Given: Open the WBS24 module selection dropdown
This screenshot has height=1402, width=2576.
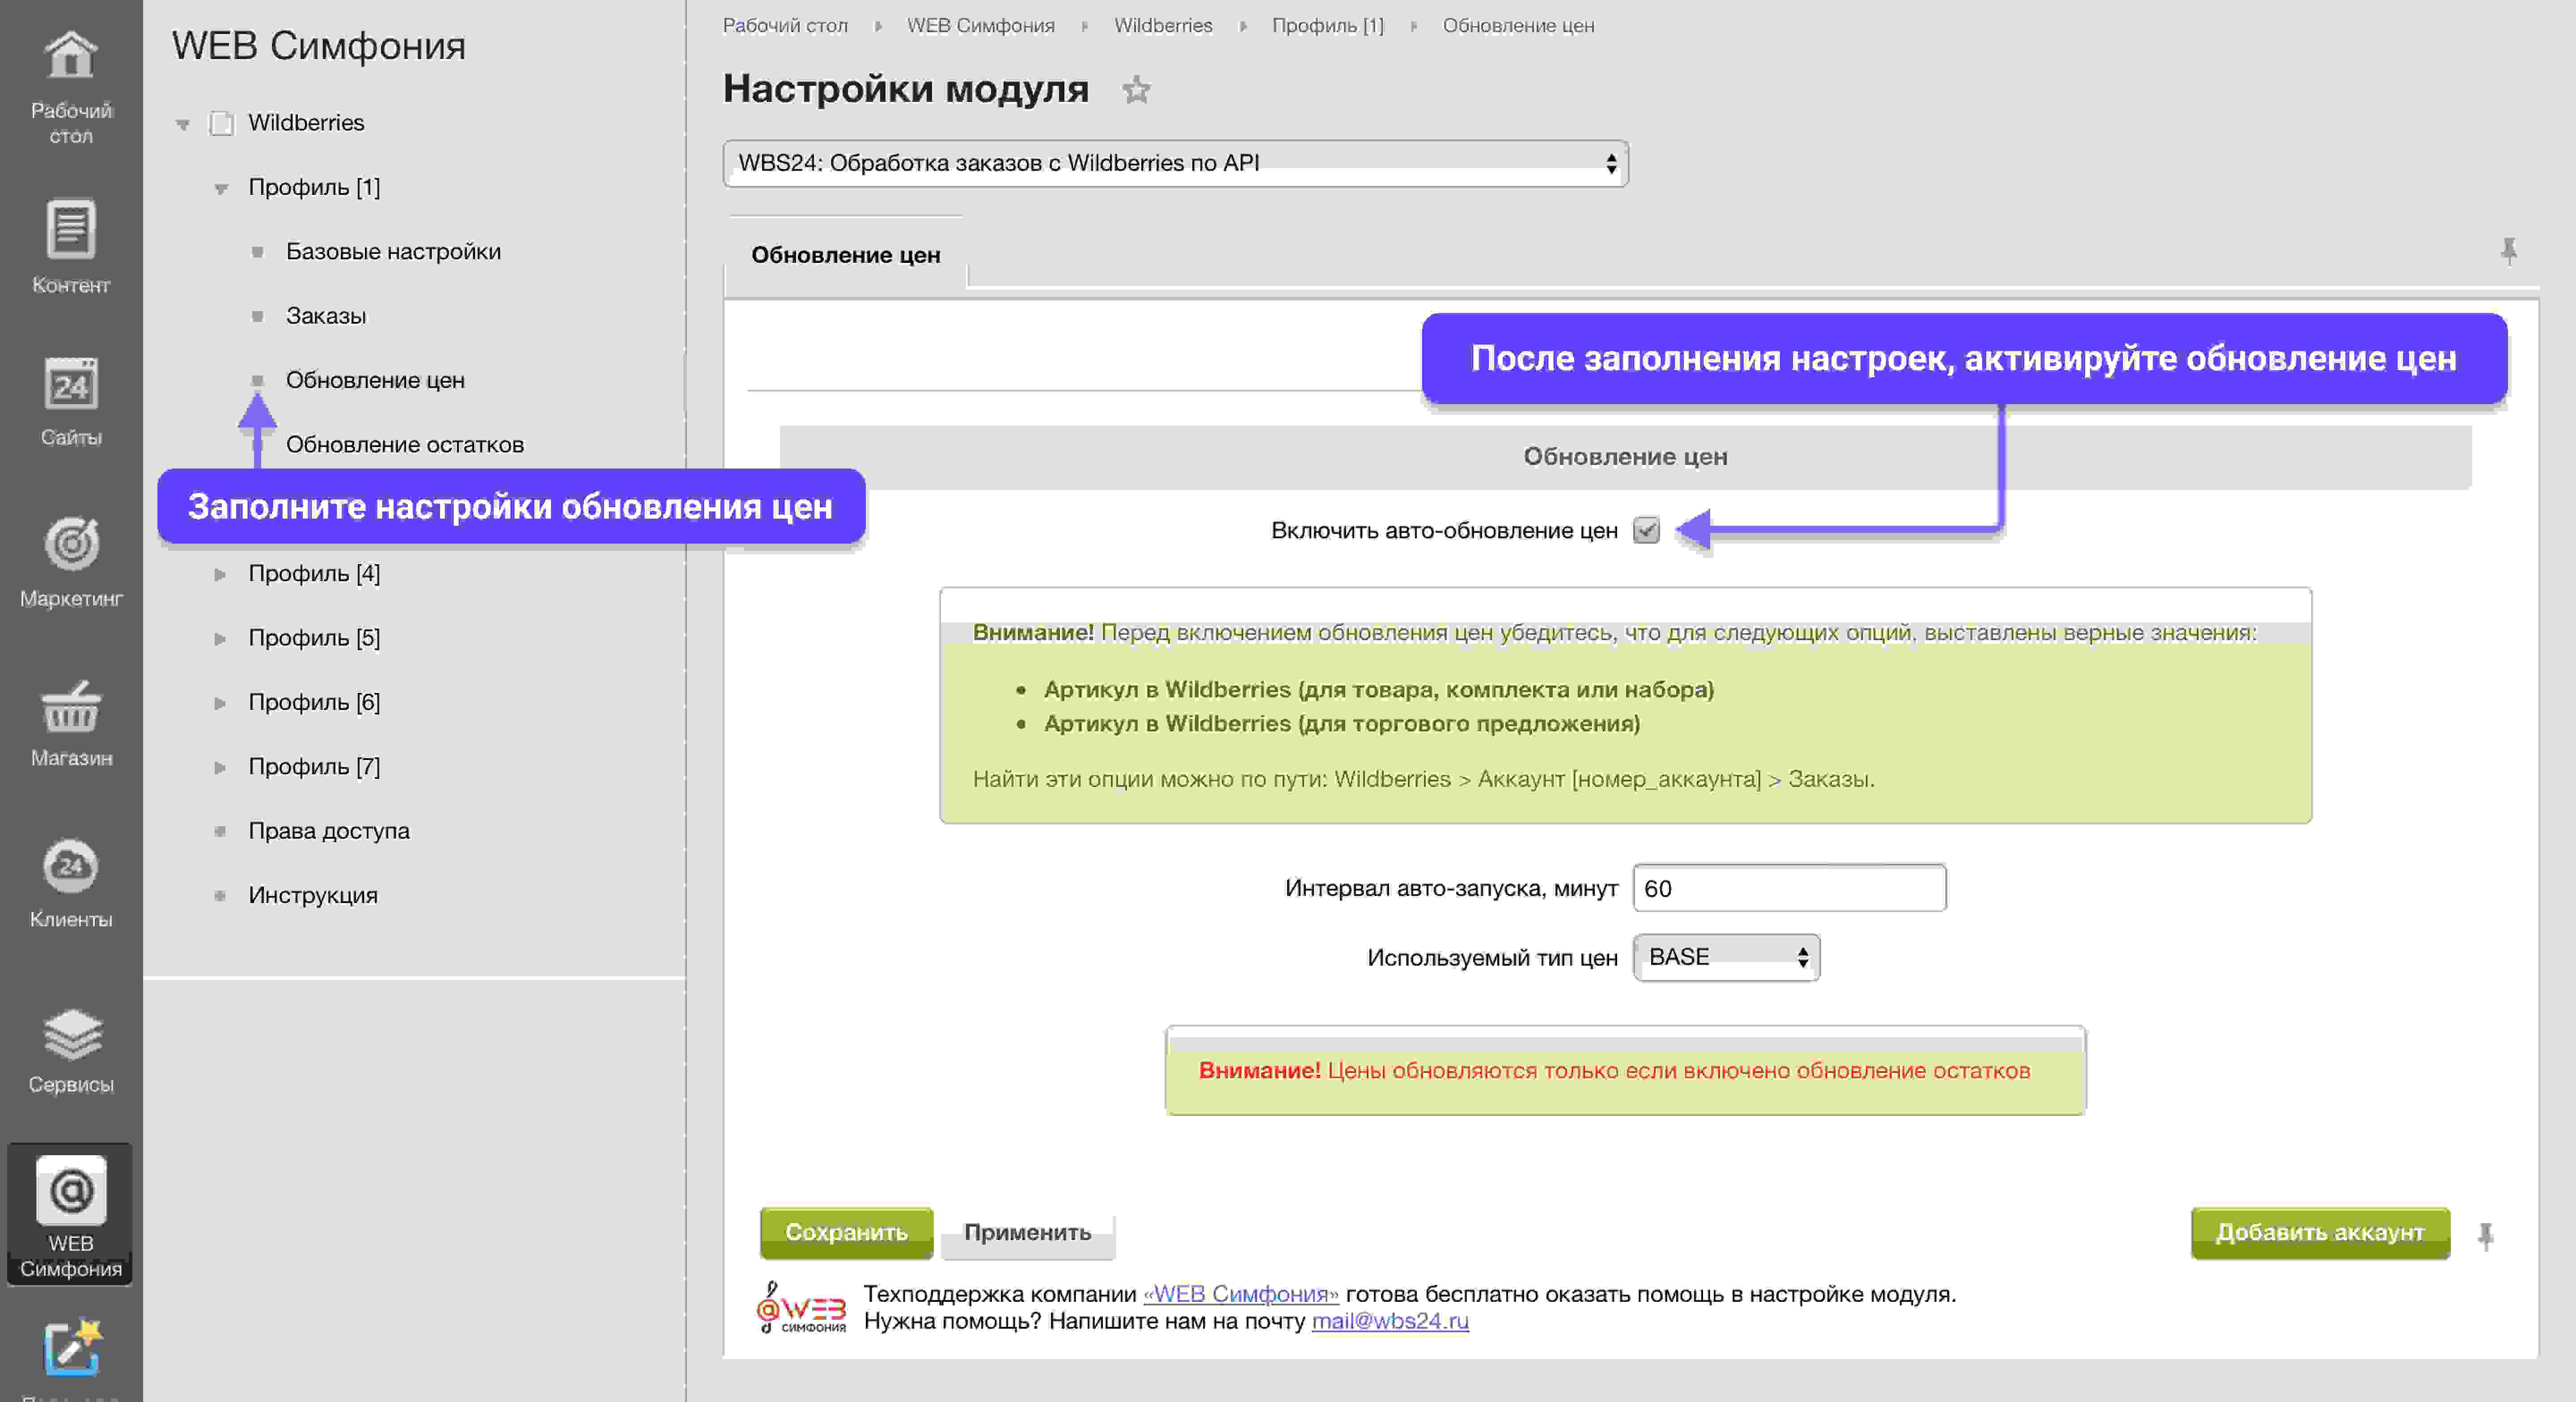Looking at the screenshot, I should [1176, 163].
